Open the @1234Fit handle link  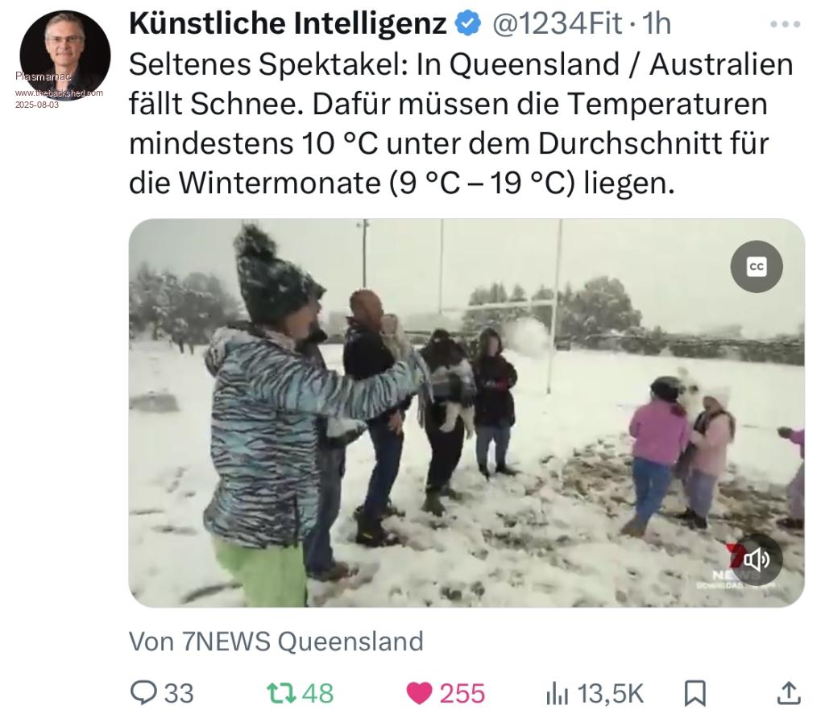[557, 24]
